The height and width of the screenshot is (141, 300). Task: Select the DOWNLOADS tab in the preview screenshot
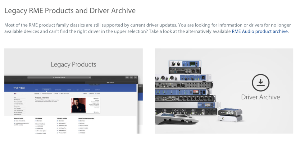point(58,90)
